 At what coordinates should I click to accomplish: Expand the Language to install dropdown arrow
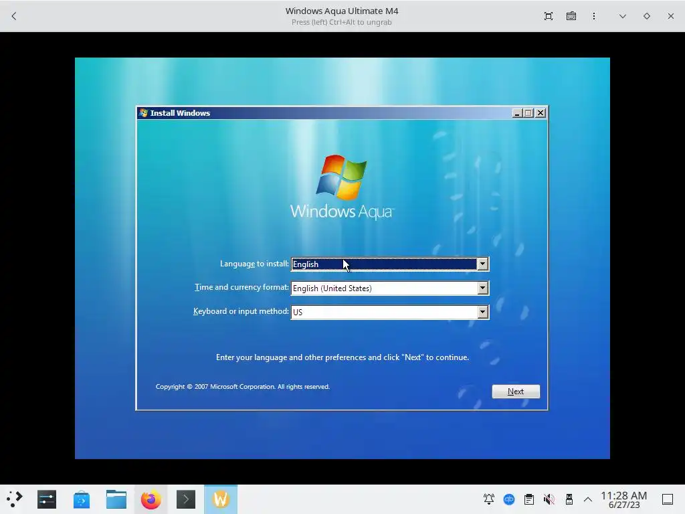(x=482, y=264)
